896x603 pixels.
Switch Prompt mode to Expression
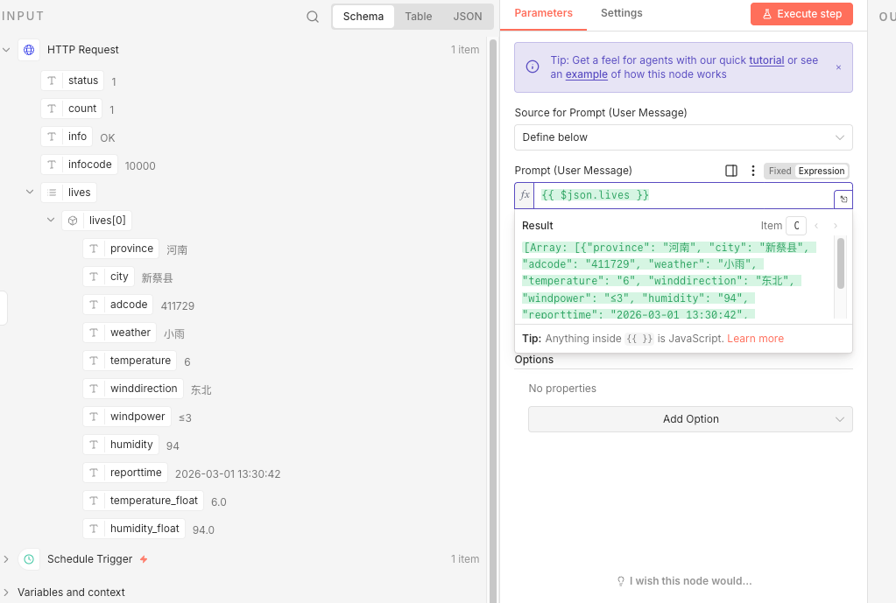click(822, 171)
